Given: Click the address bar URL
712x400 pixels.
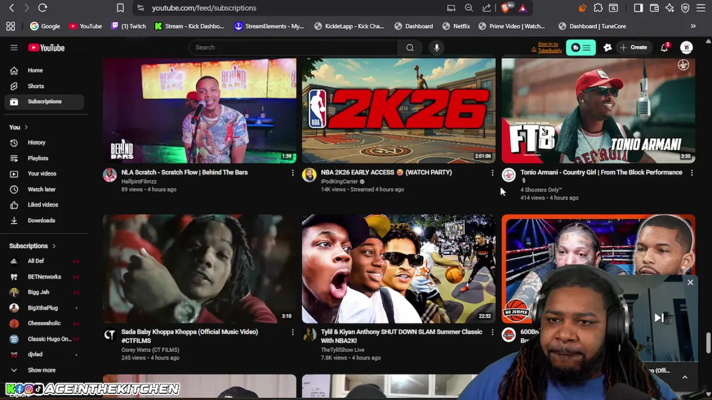Looking at the screenshot, I should (204, 8).
